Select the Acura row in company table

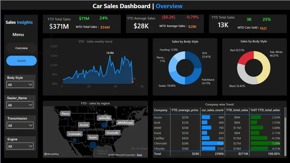217,117
